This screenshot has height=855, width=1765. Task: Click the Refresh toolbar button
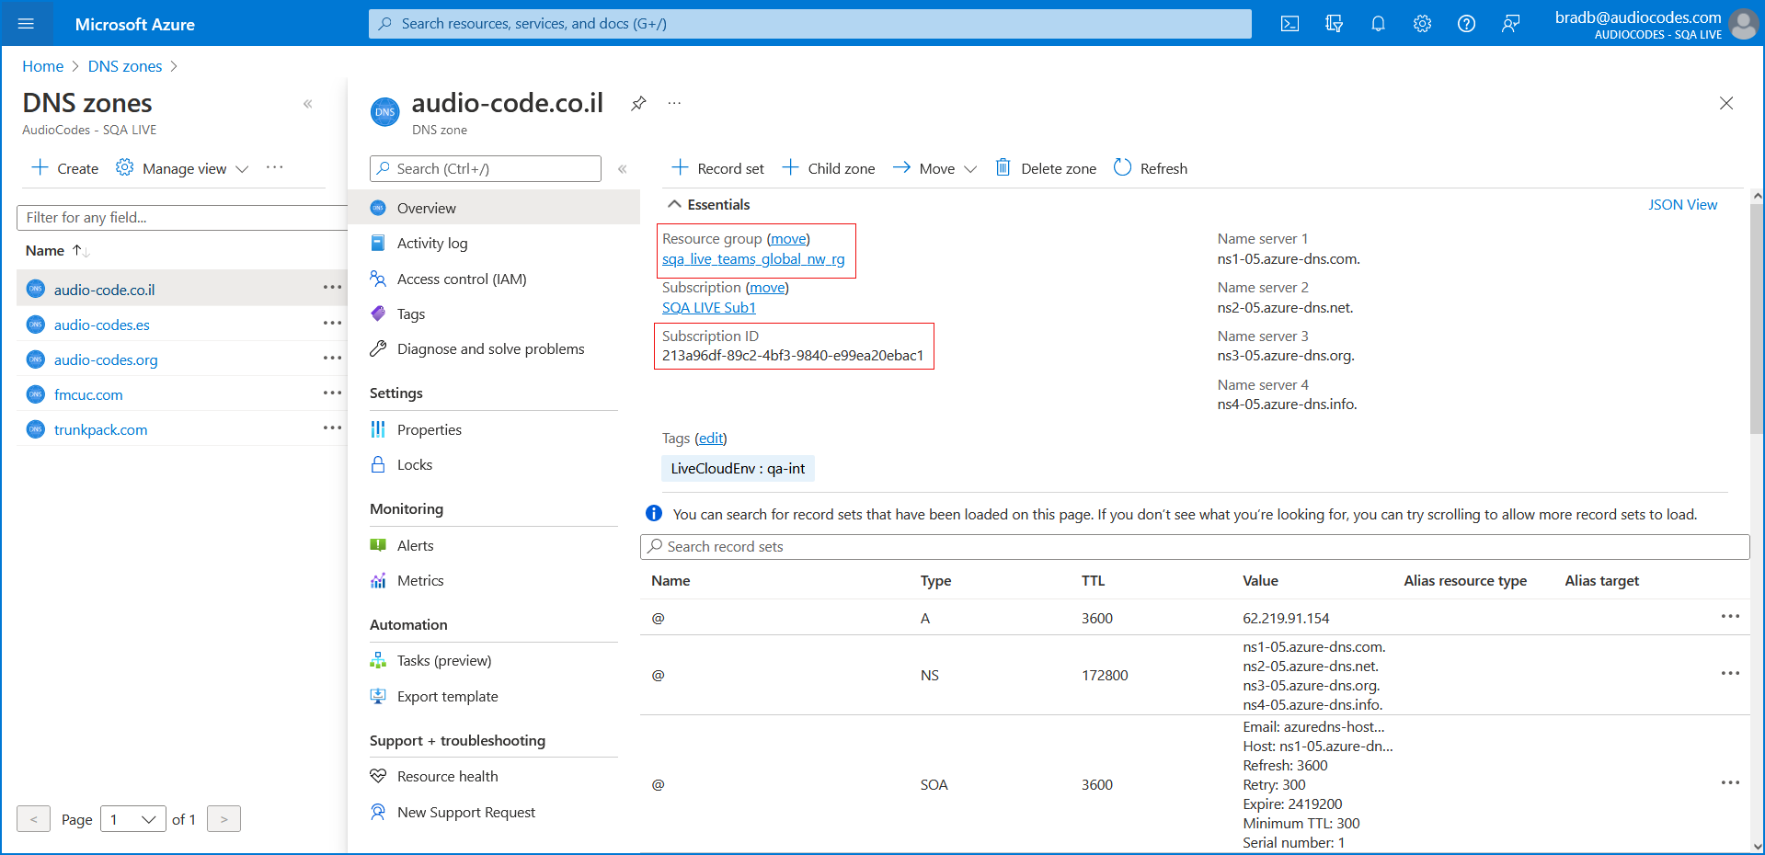tap(1151, 168)
